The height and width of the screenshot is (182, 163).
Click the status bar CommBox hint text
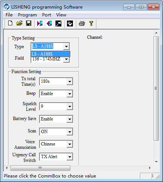click(x=50, y=176)
